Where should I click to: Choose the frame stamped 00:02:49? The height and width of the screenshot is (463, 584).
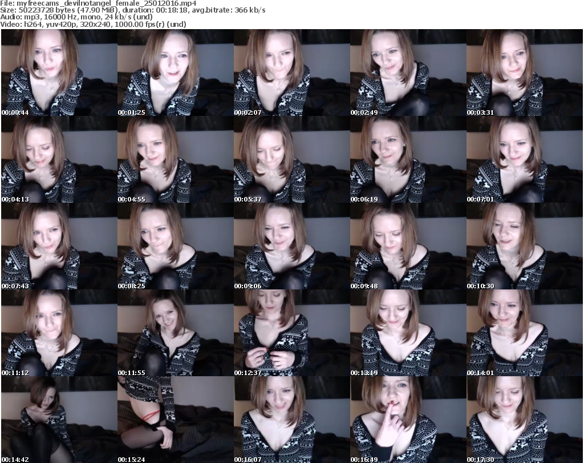(408, 73)
